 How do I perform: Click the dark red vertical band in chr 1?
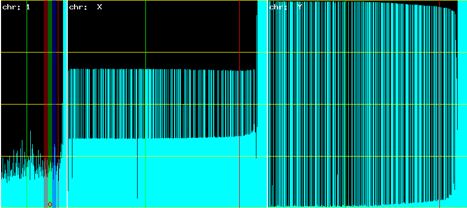click(x=45, y=78)
